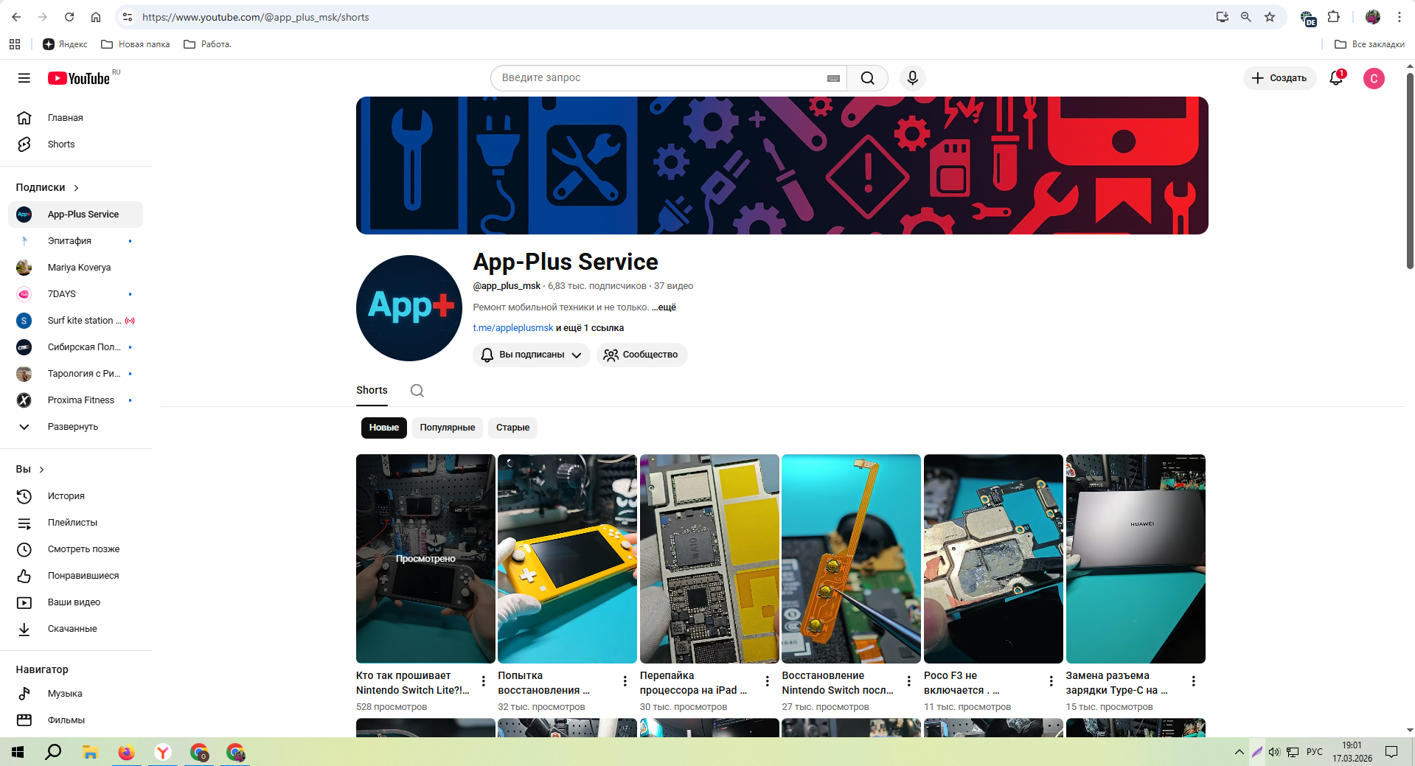Expand the 'Вы' section header

click(30, 470)
